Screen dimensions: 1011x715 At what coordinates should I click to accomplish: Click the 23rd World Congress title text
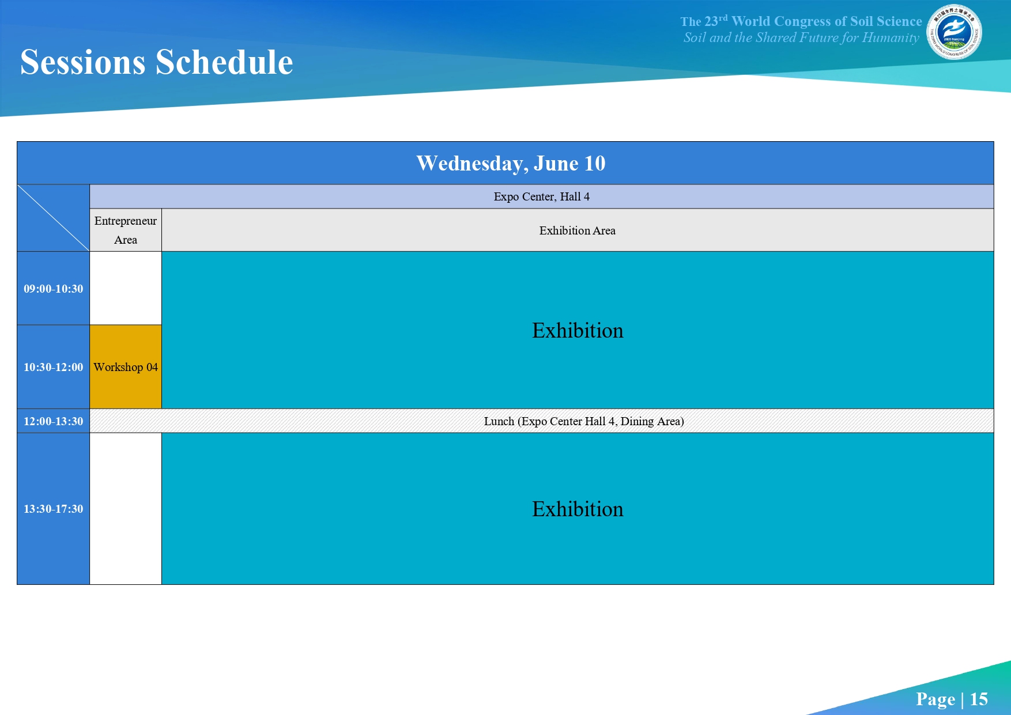pyautogui.click(x=801, y=21)
